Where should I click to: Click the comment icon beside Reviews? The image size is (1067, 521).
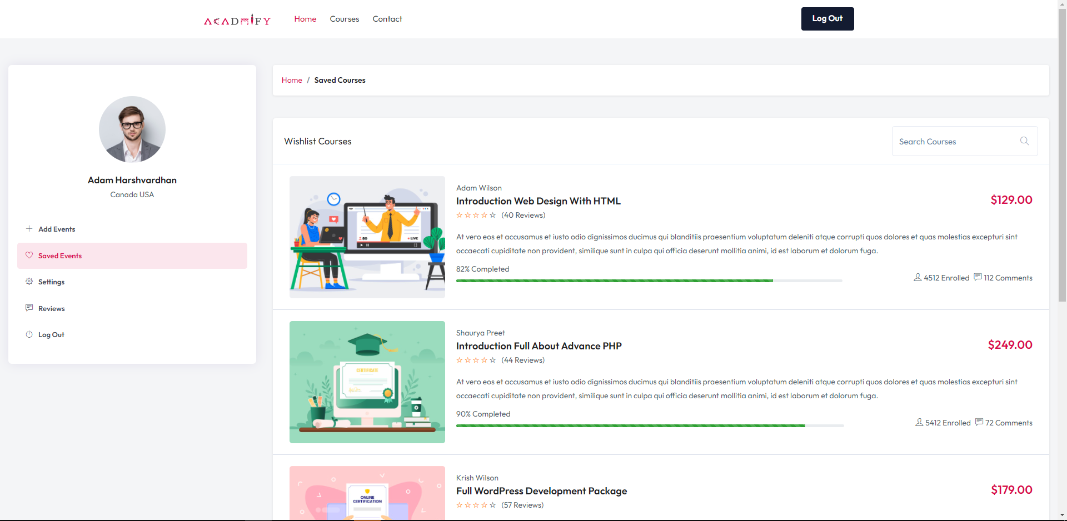(x=29, y=308)
